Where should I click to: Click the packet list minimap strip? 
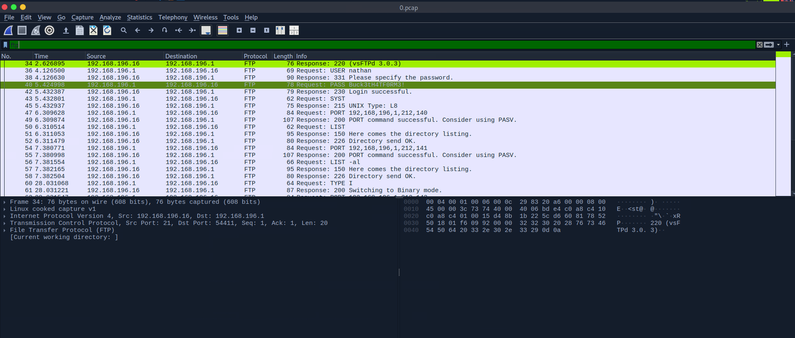[x=783, y=124]
